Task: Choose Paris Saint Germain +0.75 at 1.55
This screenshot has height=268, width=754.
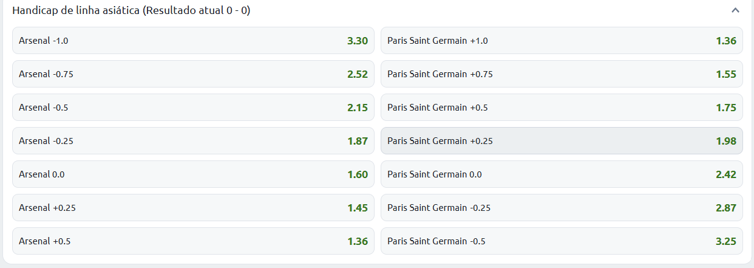Action: tap(561, 74)
